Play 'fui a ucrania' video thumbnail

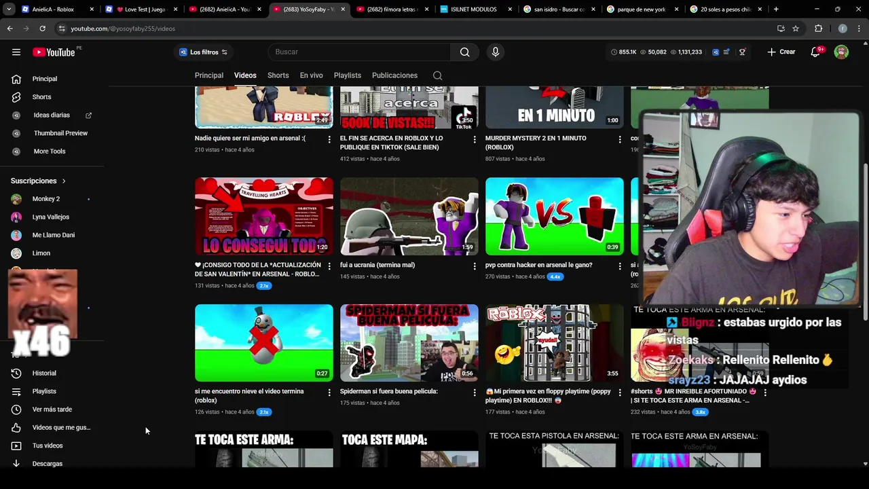pyautogui.click(x=409, y=217)
